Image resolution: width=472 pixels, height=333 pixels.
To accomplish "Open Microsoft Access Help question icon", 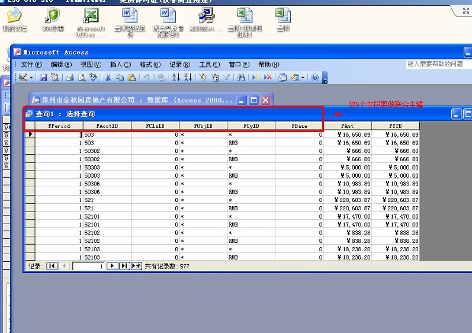I will pyautogui.click(x=315, y=78).
